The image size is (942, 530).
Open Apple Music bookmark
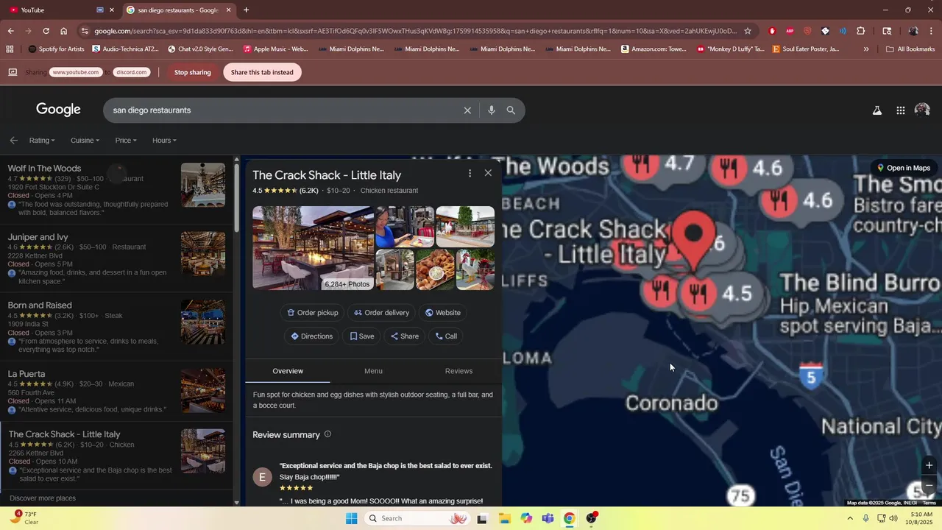tap(275, 49)
